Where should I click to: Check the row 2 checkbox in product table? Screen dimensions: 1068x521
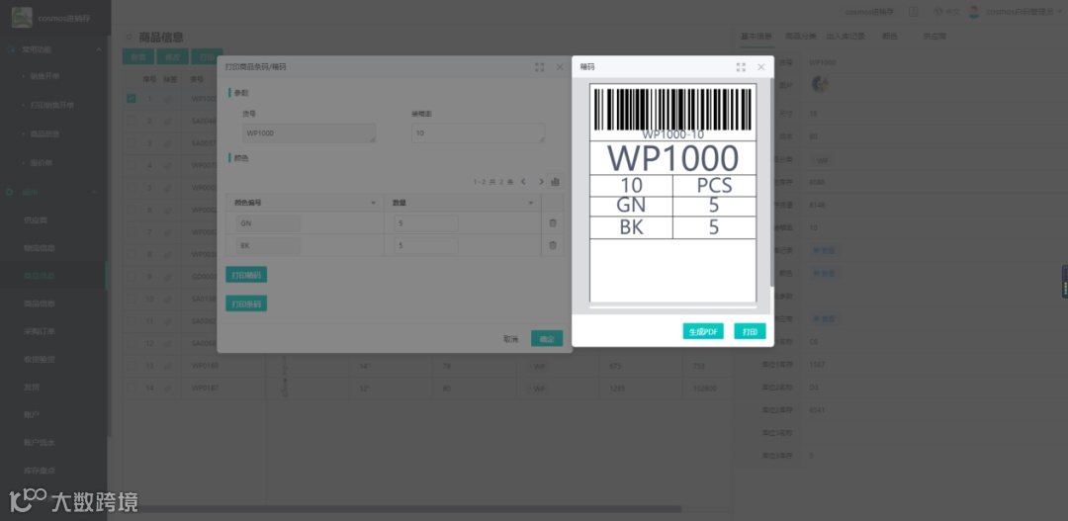click(132, 121)
